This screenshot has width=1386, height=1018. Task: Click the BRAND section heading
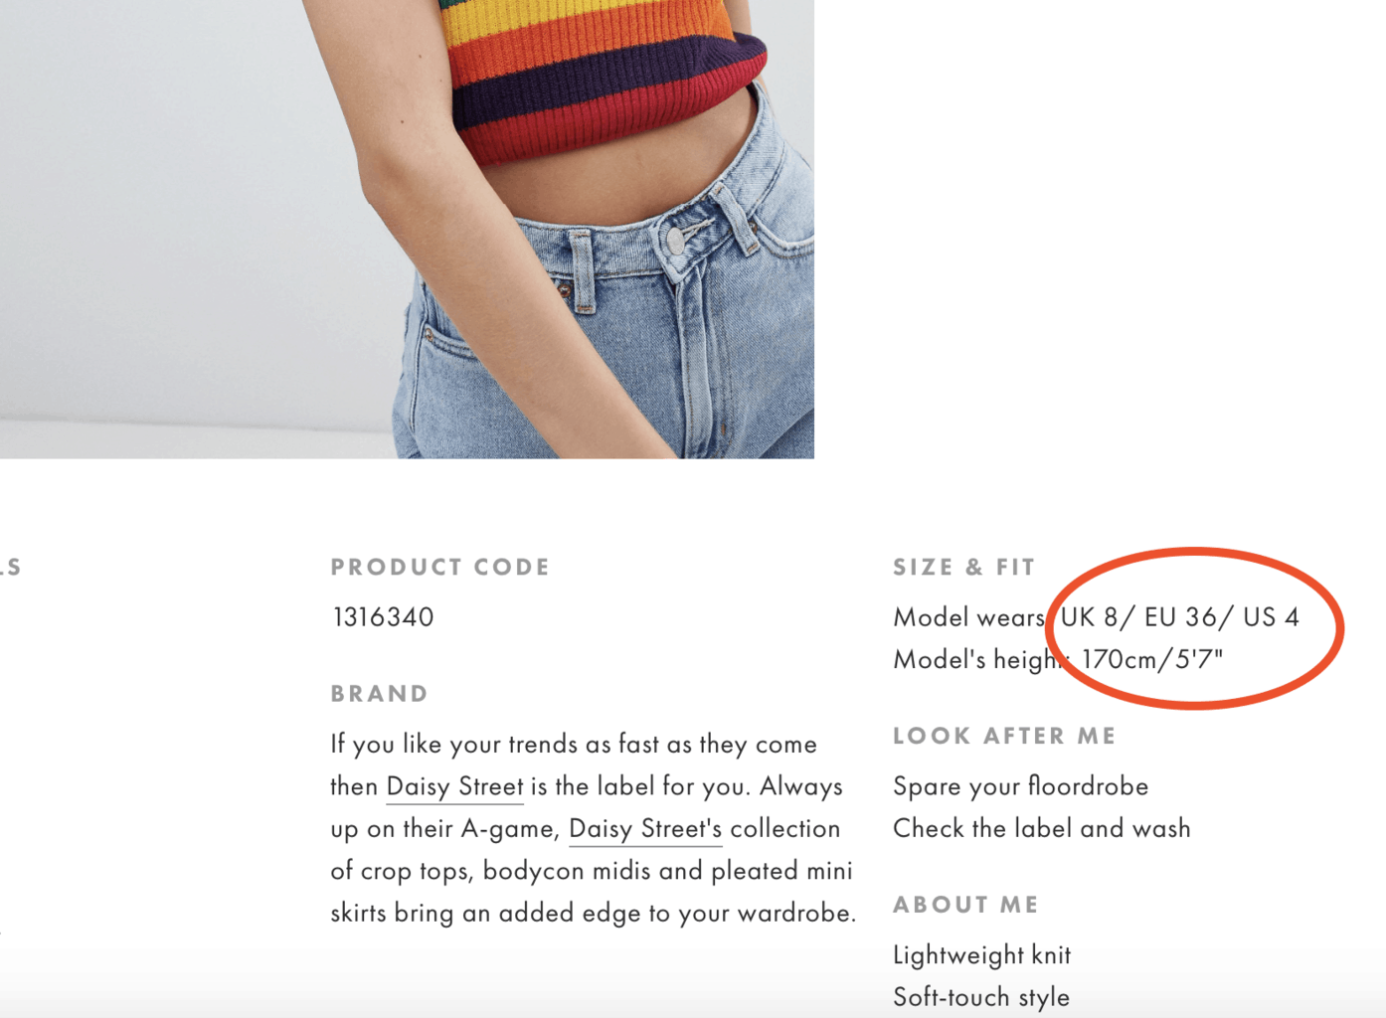click(x=380, y=693)
